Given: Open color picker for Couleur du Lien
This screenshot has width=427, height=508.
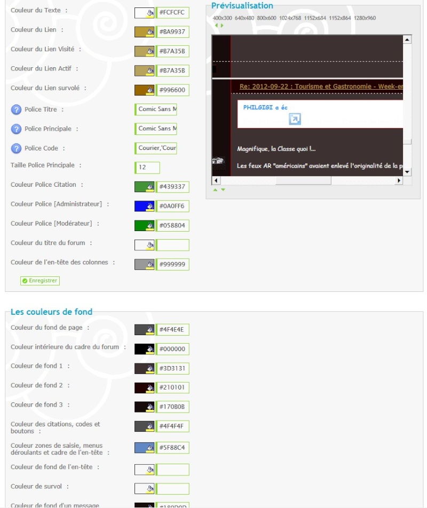Looking at the screenshot, I should click(145, 32).
